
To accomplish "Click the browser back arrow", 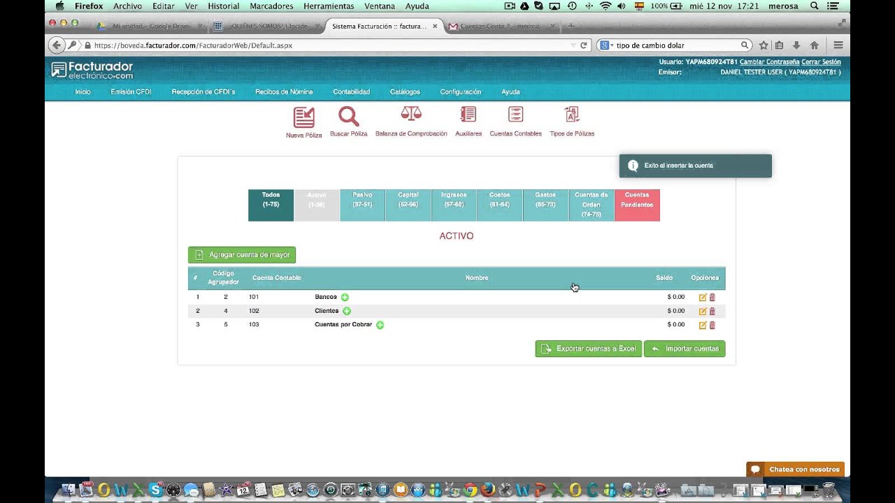I will tap(57, 45).
